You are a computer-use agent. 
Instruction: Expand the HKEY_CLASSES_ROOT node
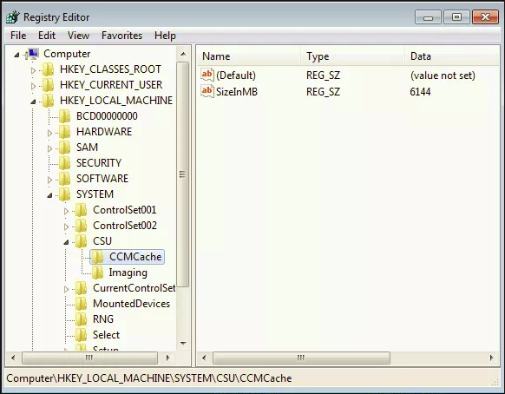[x=33, y=70]
